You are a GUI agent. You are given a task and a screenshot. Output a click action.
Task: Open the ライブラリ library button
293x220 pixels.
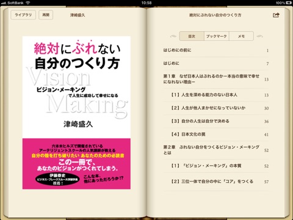coord(23,15)
